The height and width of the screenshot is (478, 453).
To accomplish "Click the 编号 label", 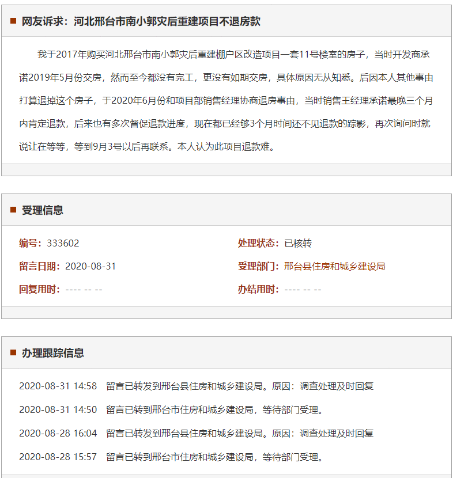I will pos(31,243).
